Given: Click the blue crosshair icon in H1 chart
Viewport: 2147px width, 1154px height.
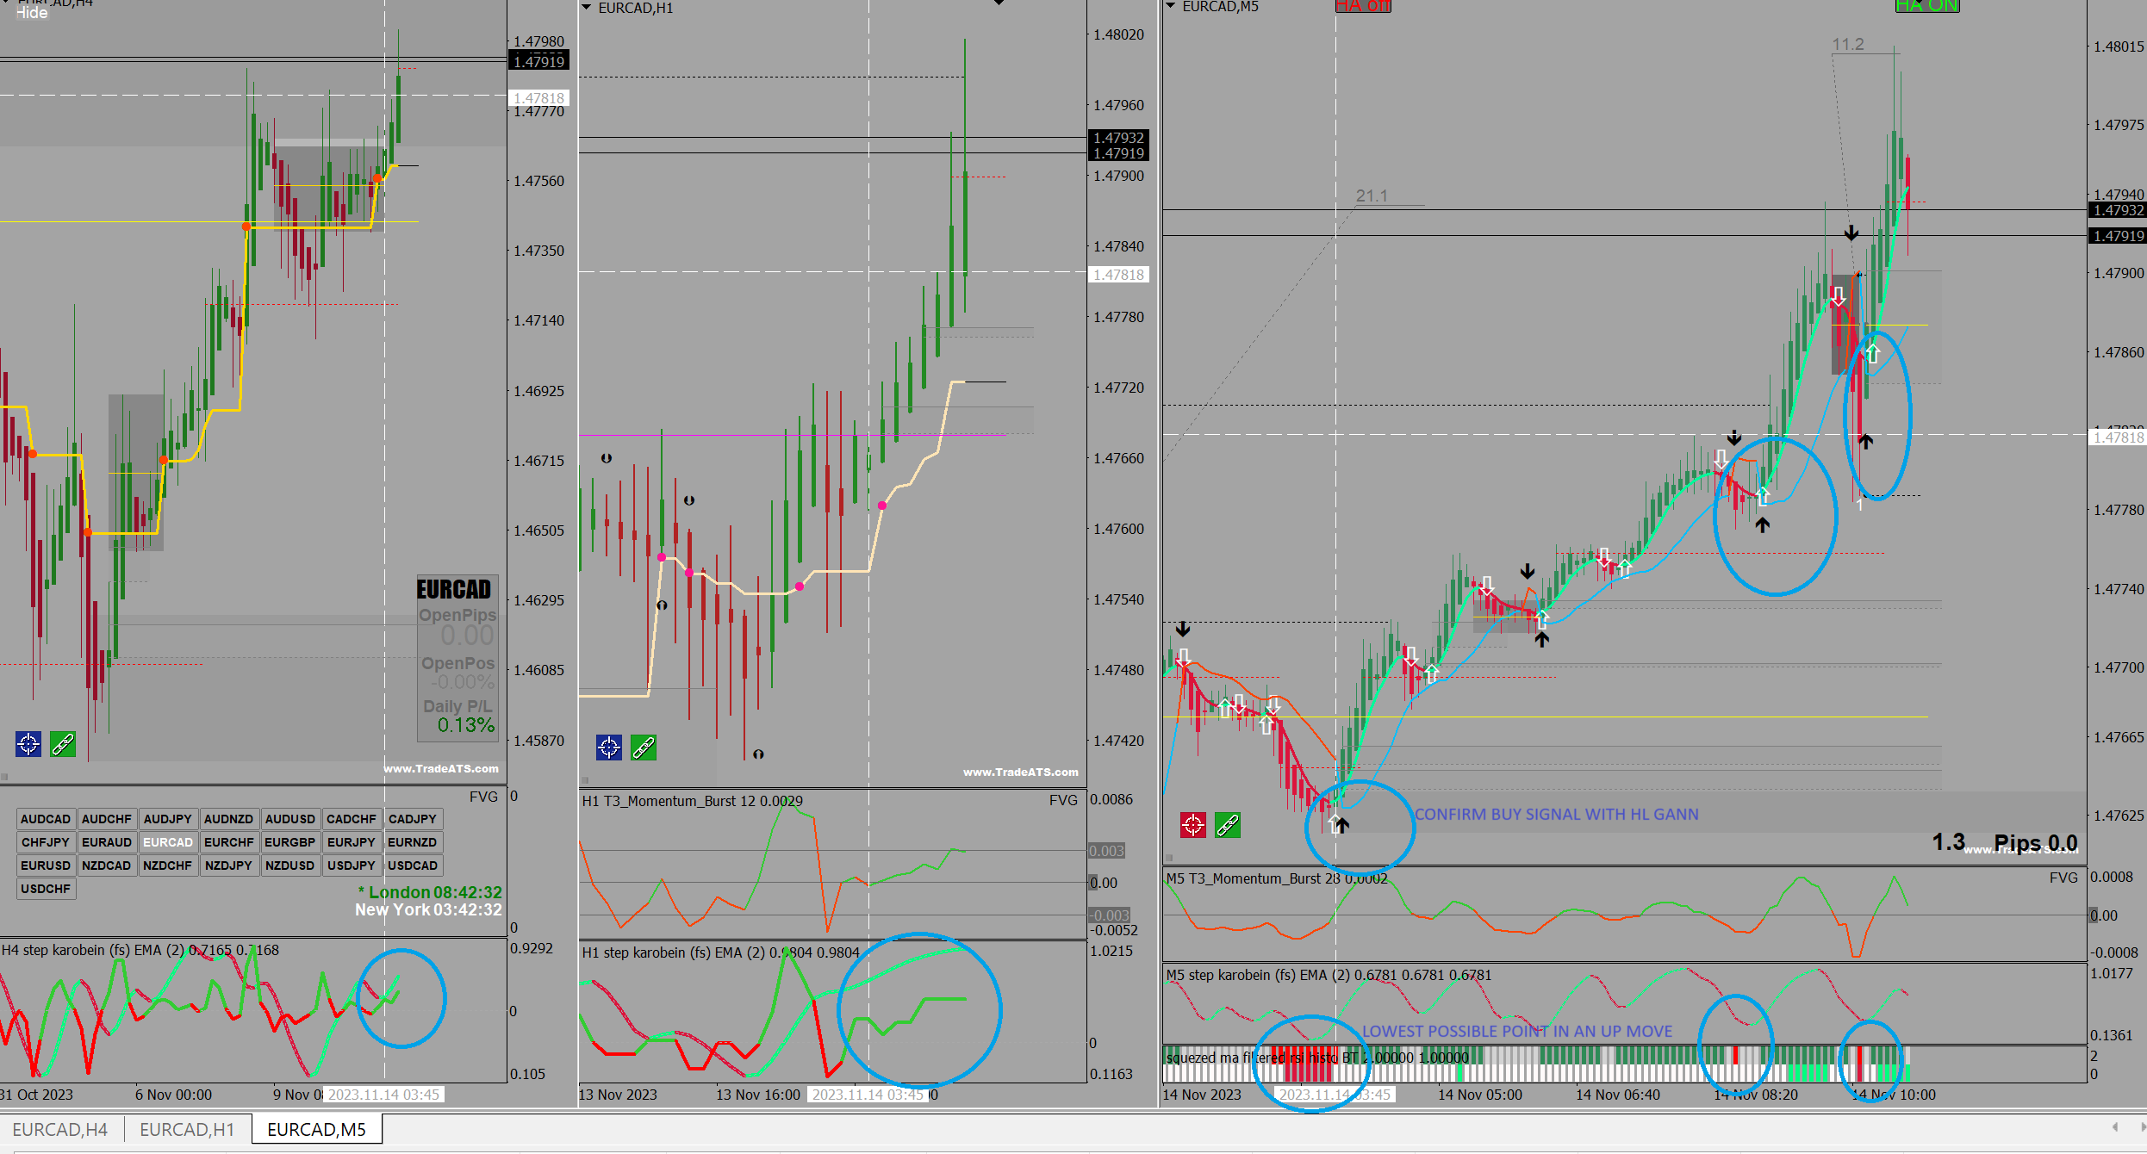Looking at the screenshot, I should [609, 747].
